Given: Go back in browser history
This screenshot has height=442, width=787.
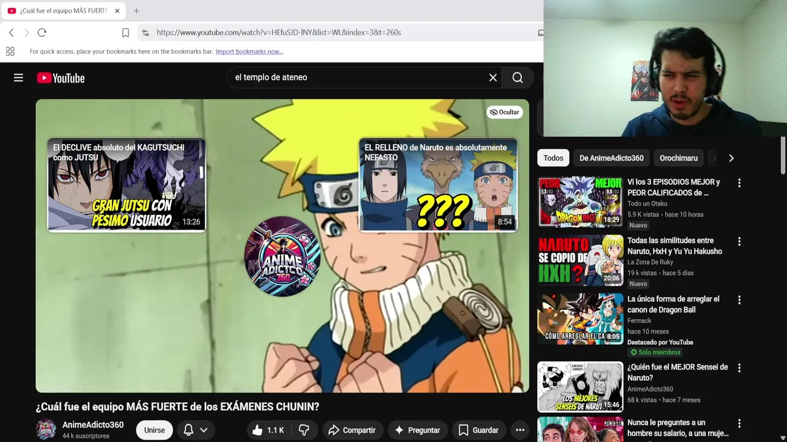Looking at the screenshot, I should [x=11, y=33].
